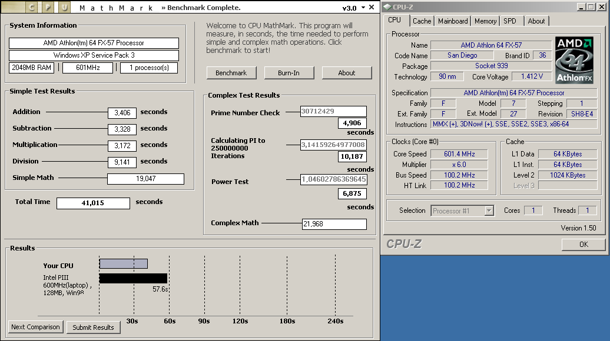The width and height of the screenshot is (610, 341).
Task: Open the Mainboard tab
Action: tap(453, 21)
